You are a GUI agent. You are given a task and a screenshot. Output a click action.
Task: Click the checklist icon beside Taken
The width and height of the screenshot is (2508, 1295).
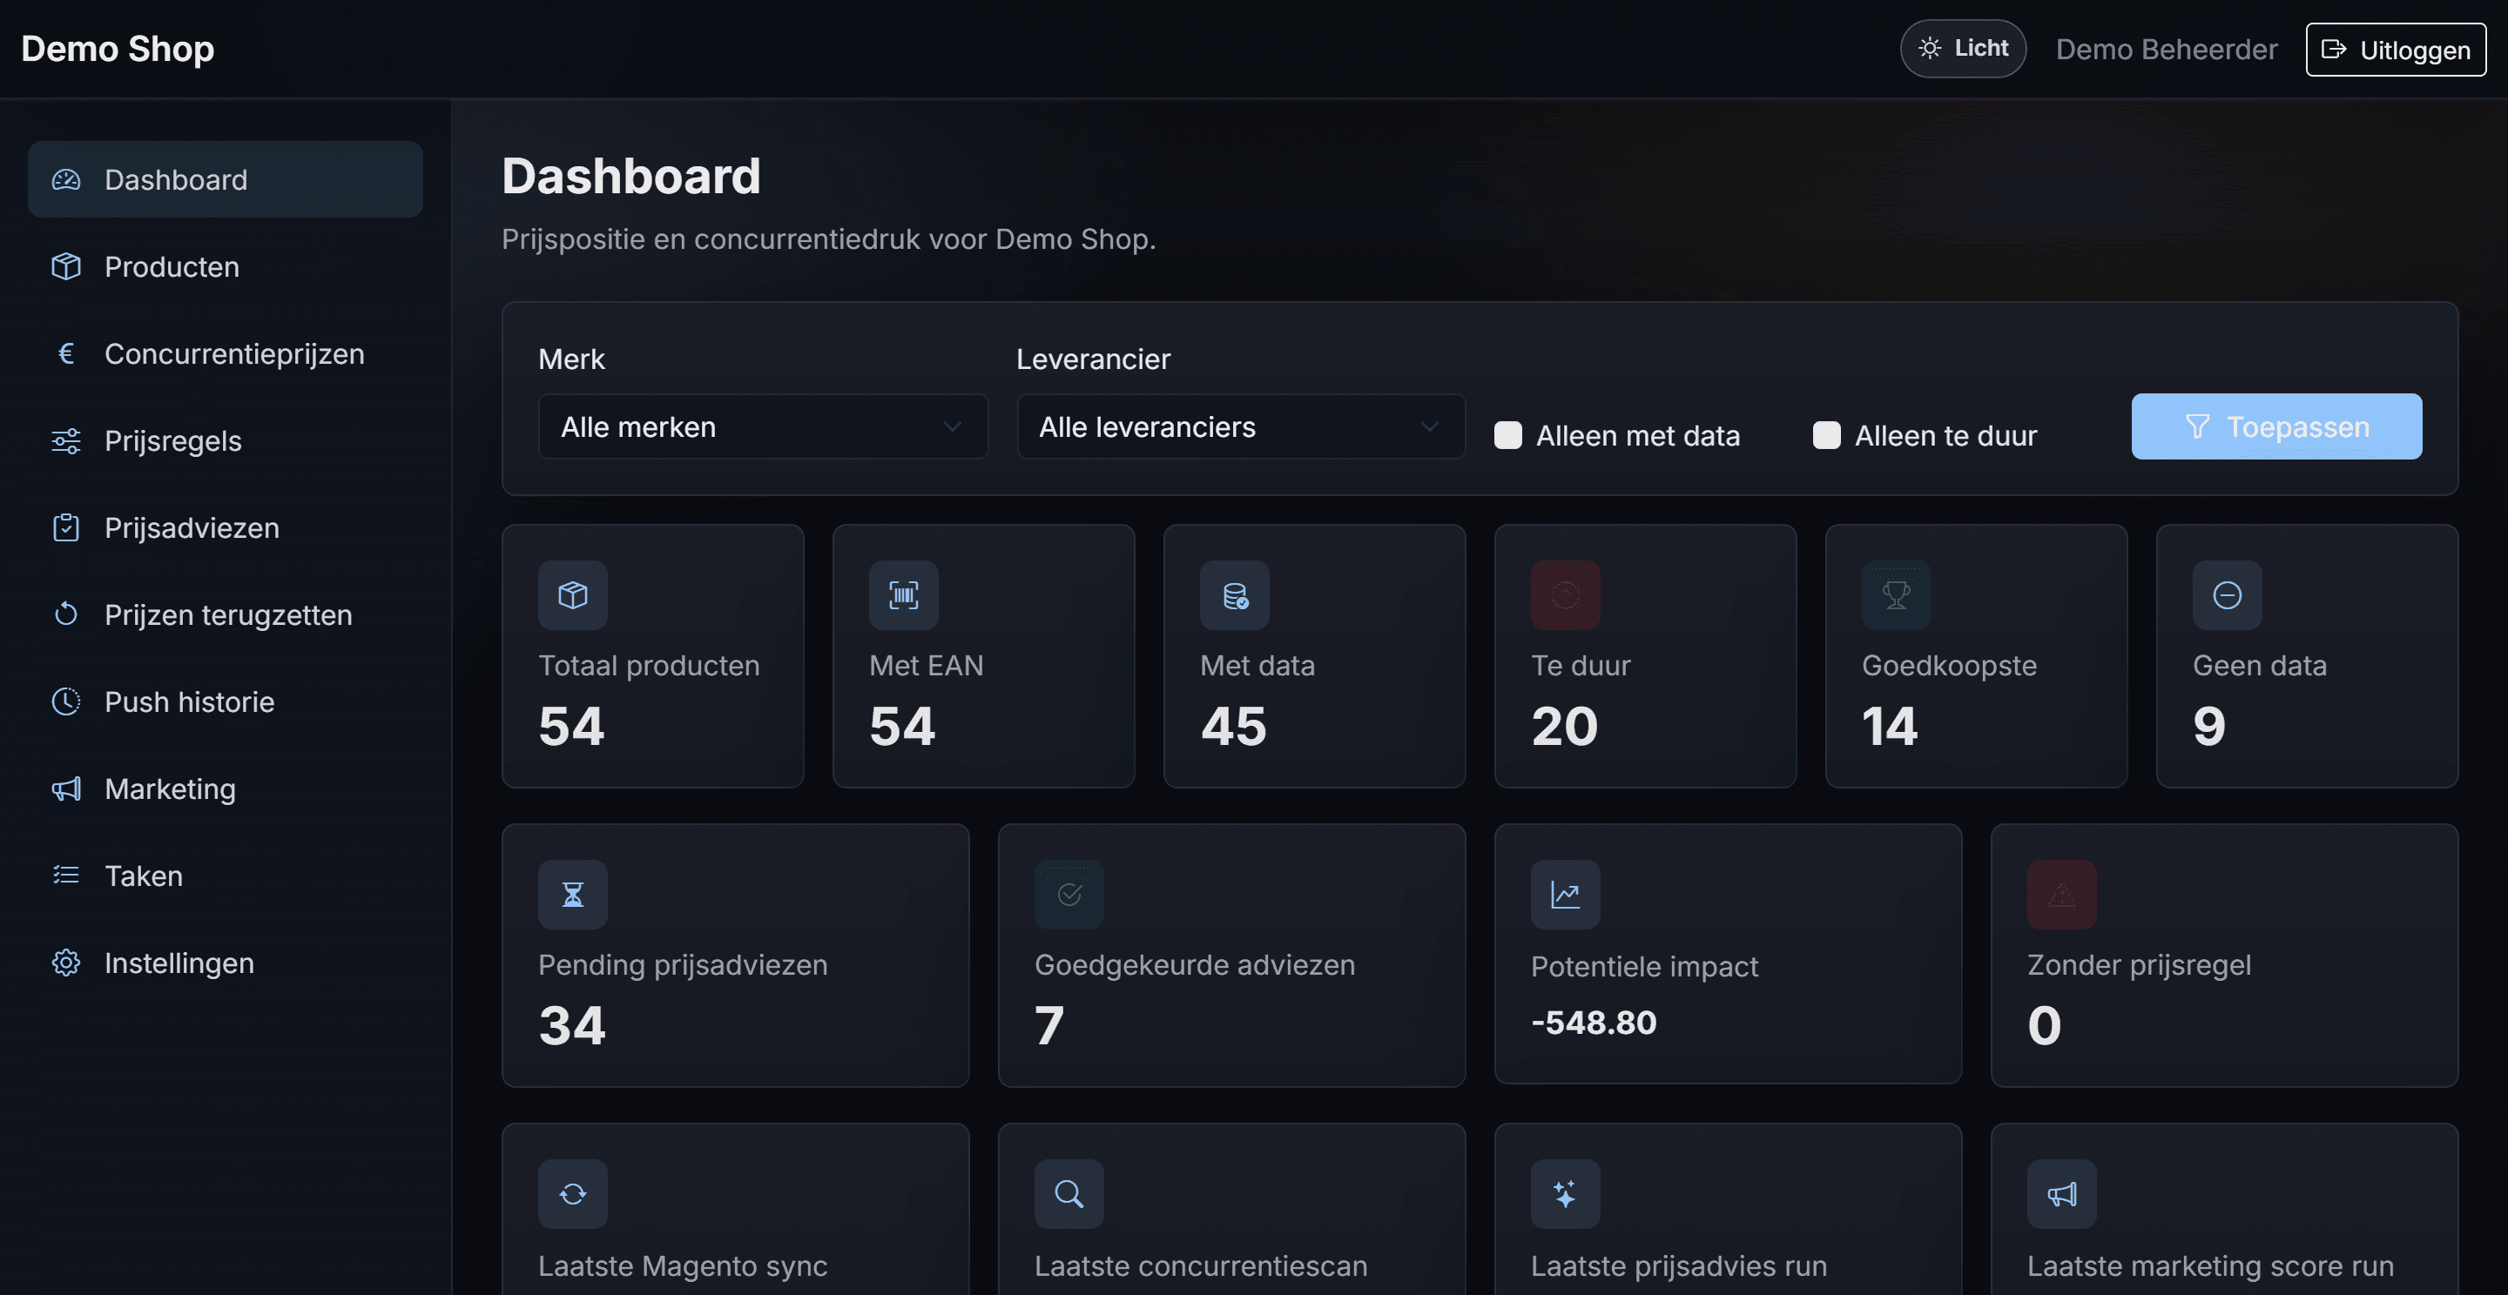coord(65,875)
